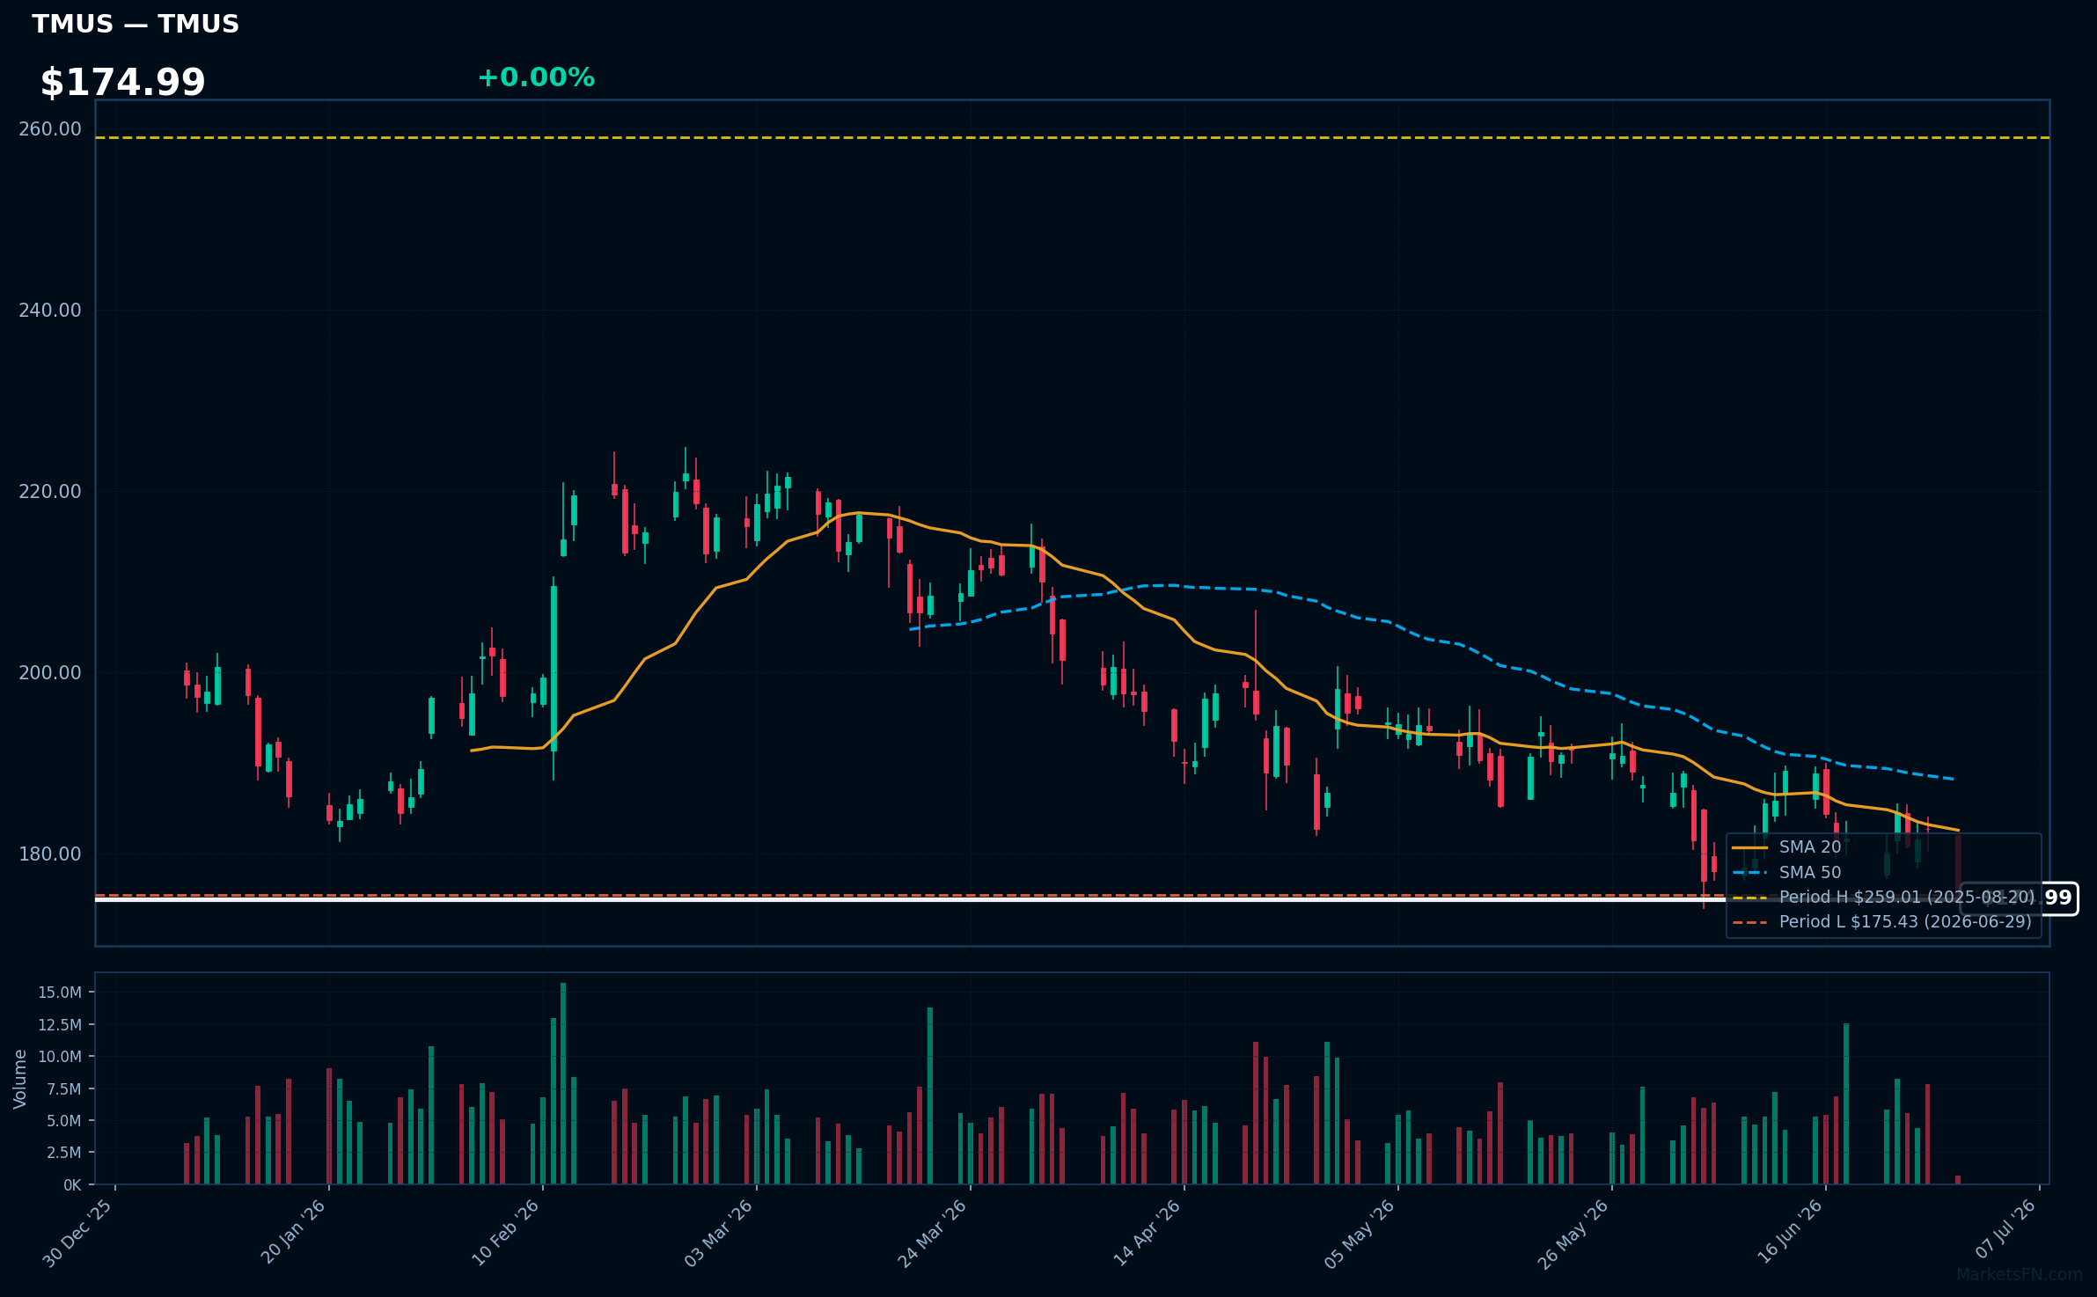Image resolution: width=2097 pixels, height=1297 pixels.
Task: Click the Volume axis title
Action: pyautogui.click(x=20, y=1079)
